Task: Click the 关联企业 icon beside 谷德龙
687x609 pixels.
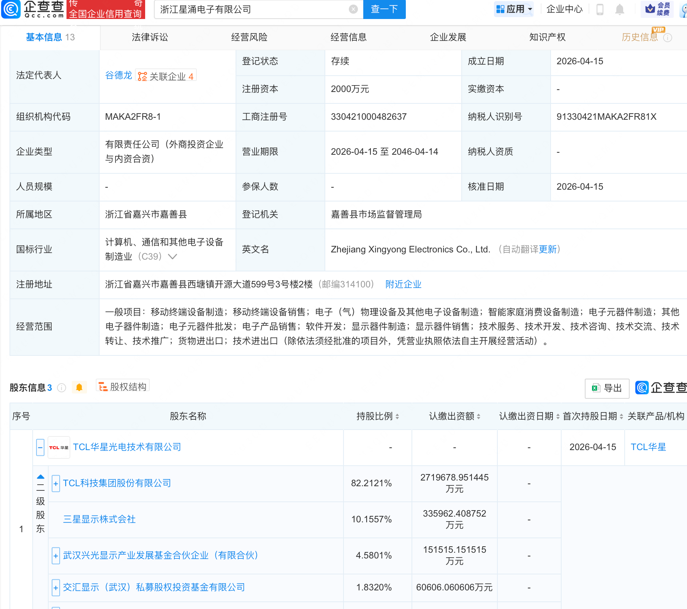Action: [x=142, y=76]
